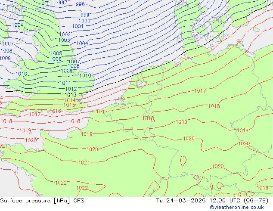Click the 1000 isobar label
This screenshot has height=211, width=273.
pyautogui.click(x=84, y=21)
